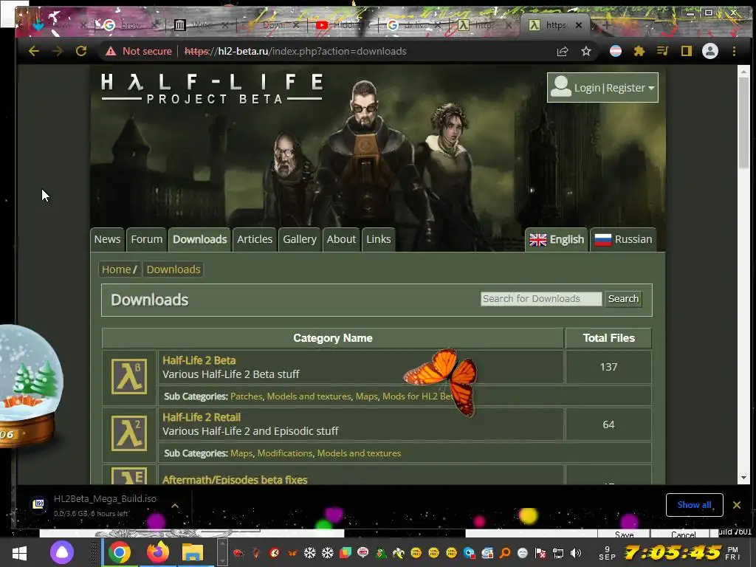This screenshot has height=567, width=756.
Task: Go back using the browser back arrow
Action: (x=33, y=51)
